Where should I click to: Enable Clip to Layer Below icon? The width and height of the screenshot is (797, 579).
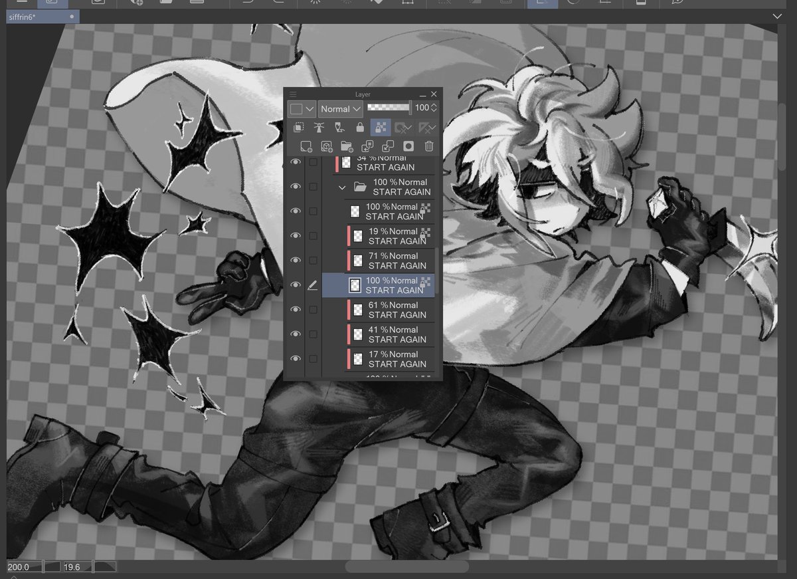[x=298, y=128]
